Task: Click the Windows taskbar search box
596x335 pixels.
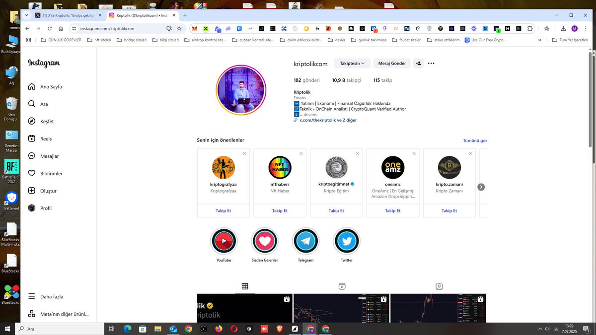Action: click(60, 329)
